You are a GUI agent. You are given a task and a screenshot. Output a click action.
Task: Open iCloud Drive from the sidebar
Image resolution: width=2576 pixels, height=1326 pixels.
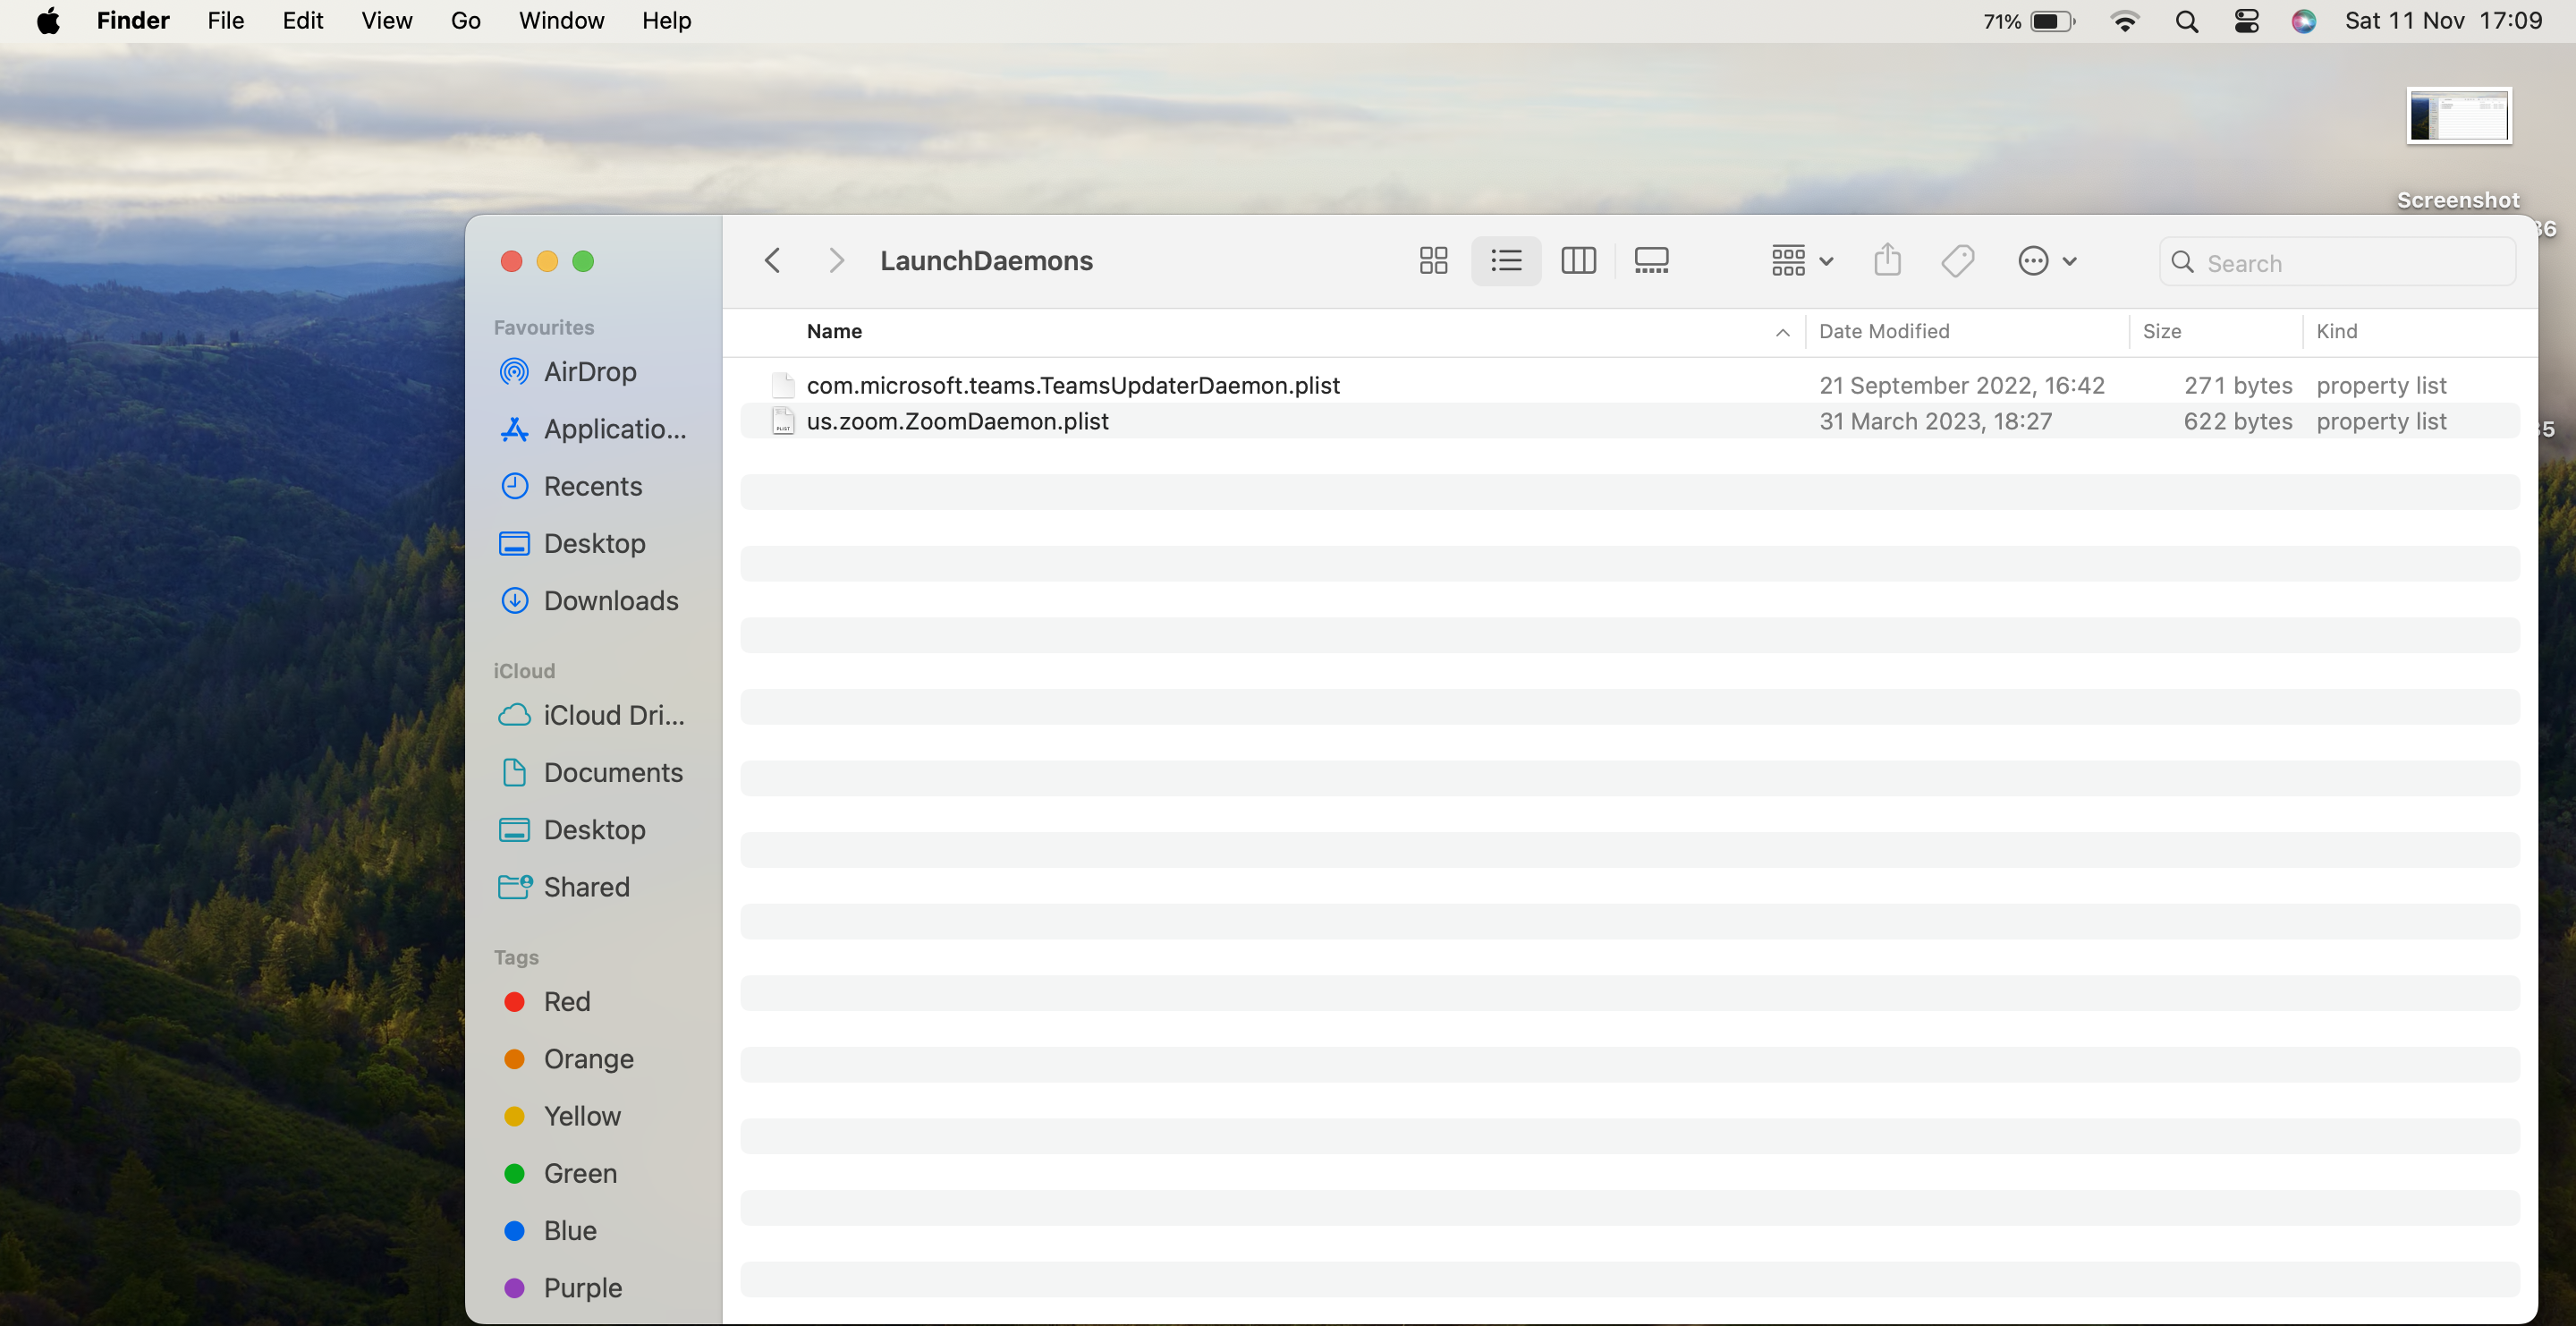tap(613, 716)
